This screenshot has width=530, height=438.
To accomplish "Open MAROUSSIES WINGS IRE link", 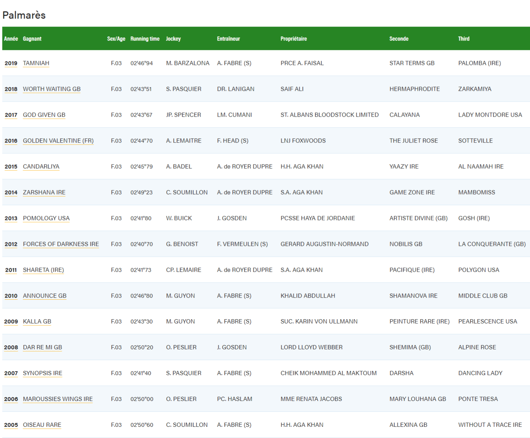I will [x=58, y=399].
